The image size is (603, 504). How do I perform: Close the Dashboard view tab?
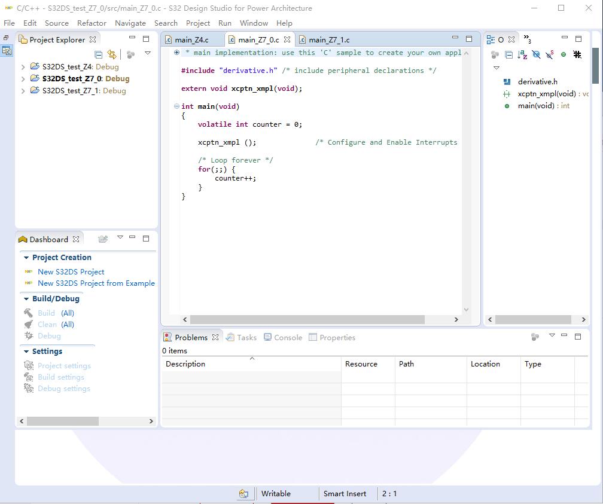pyautogui.click(x=76, y=239)
